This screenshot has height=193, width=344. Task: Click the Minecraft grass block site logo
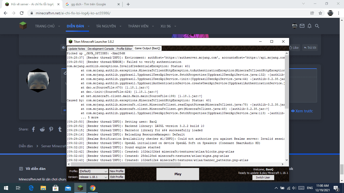click(23, 26)
